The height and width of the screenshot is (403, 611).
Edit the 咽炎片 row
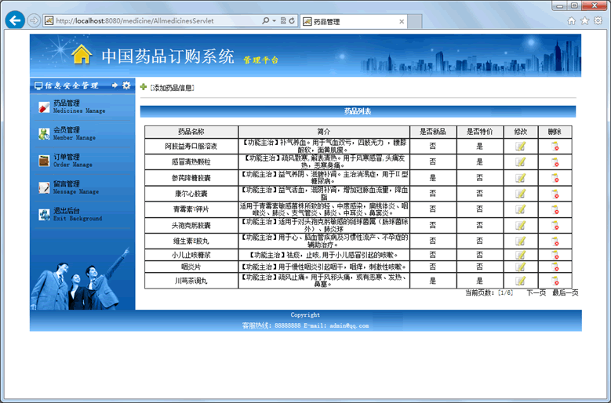tap(521, 267)
